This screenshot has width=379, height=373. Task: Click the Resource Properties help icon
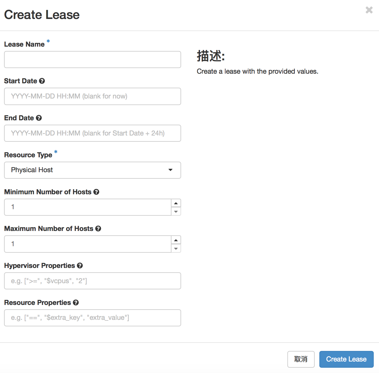pos(76,303)
